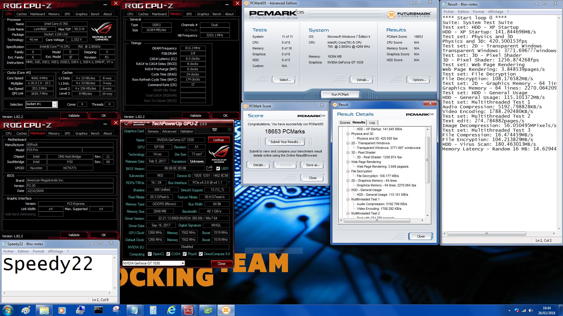
Task: Click the BIOS export share icon in GPU-Z
Action: 209,168
